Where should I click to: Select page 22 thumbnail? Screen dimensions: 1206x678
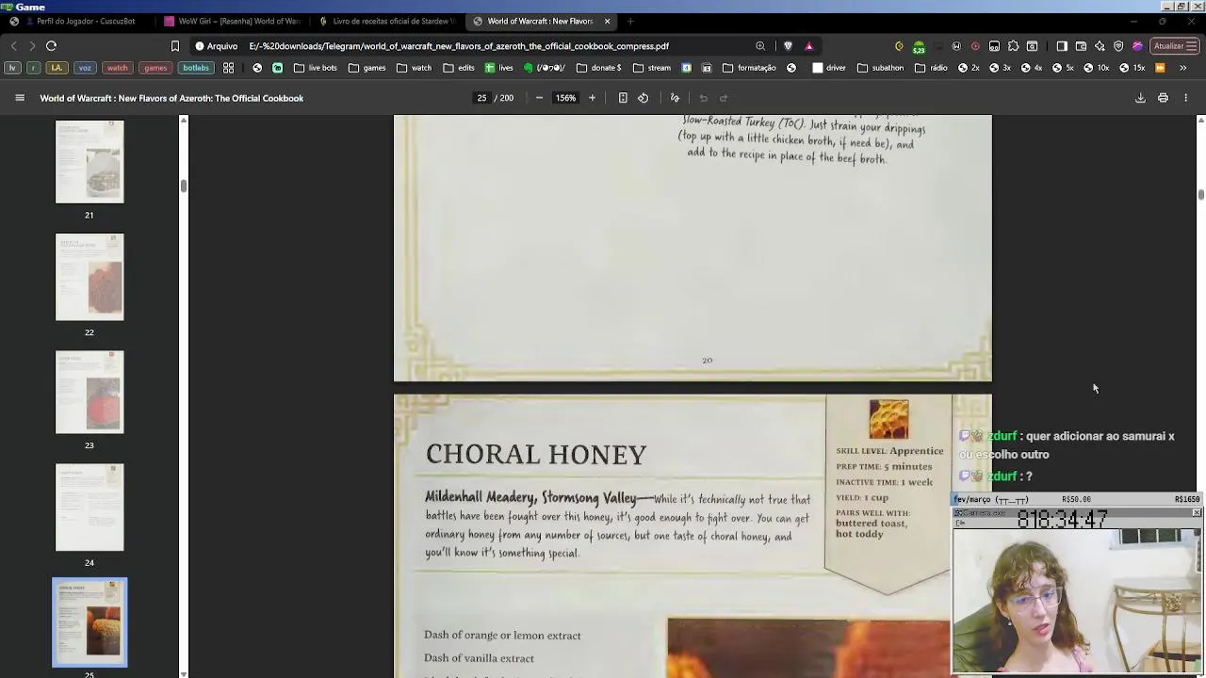point(90,277)
